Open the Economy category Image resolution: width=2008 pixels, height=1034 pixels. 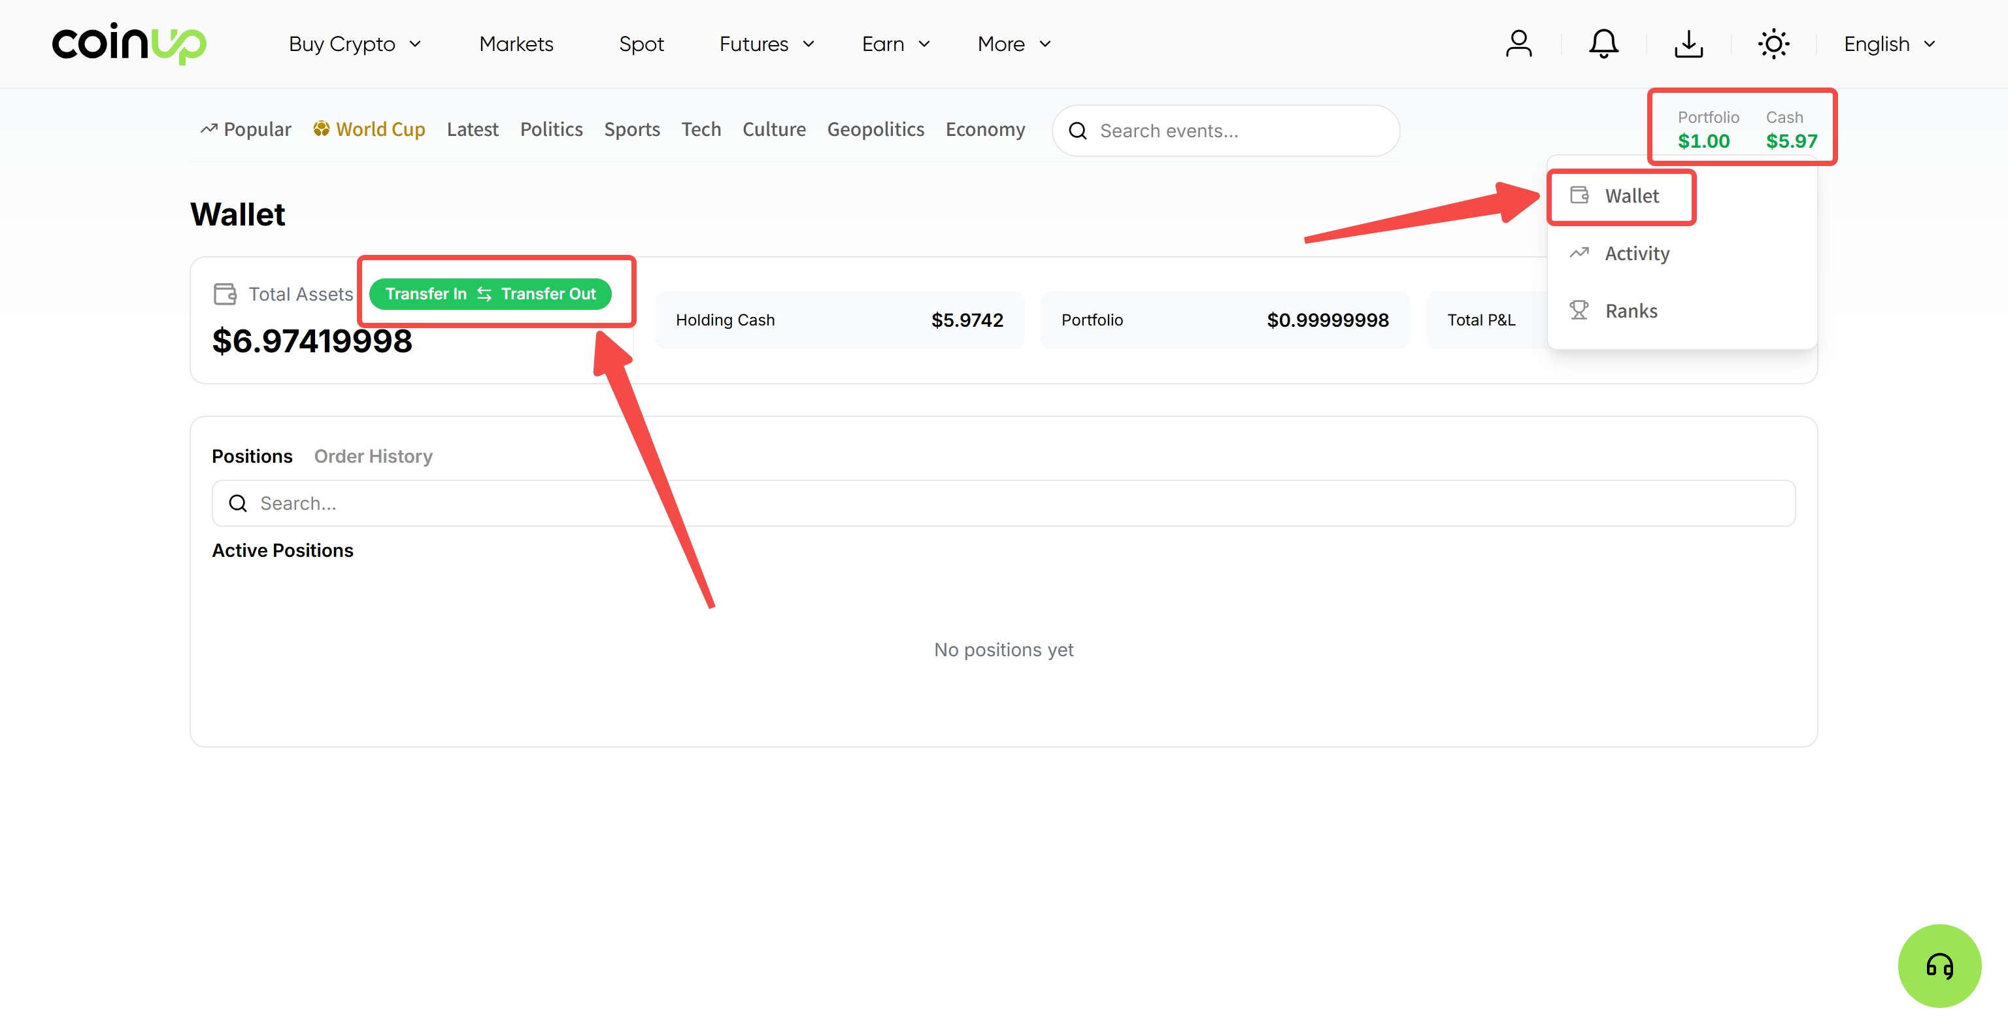pyautogui.click(x=985, y=129)
